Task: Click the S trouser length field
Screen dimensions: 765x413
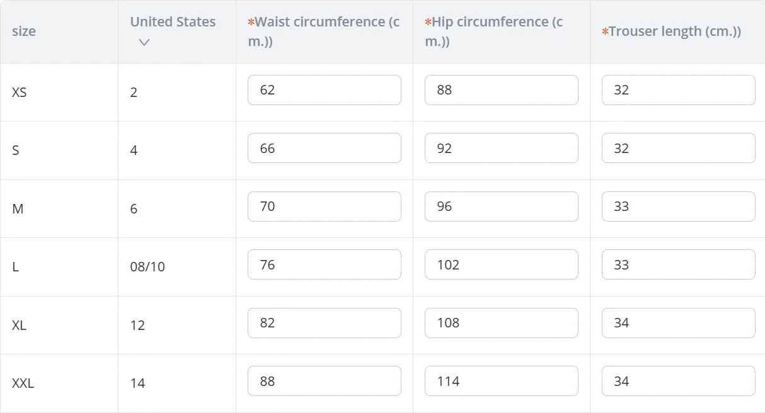Action: coord(678,148)
